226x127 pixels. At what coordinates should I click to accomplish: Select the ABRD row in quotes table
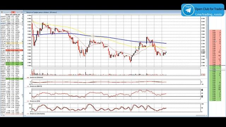click(x=12, y=84)
